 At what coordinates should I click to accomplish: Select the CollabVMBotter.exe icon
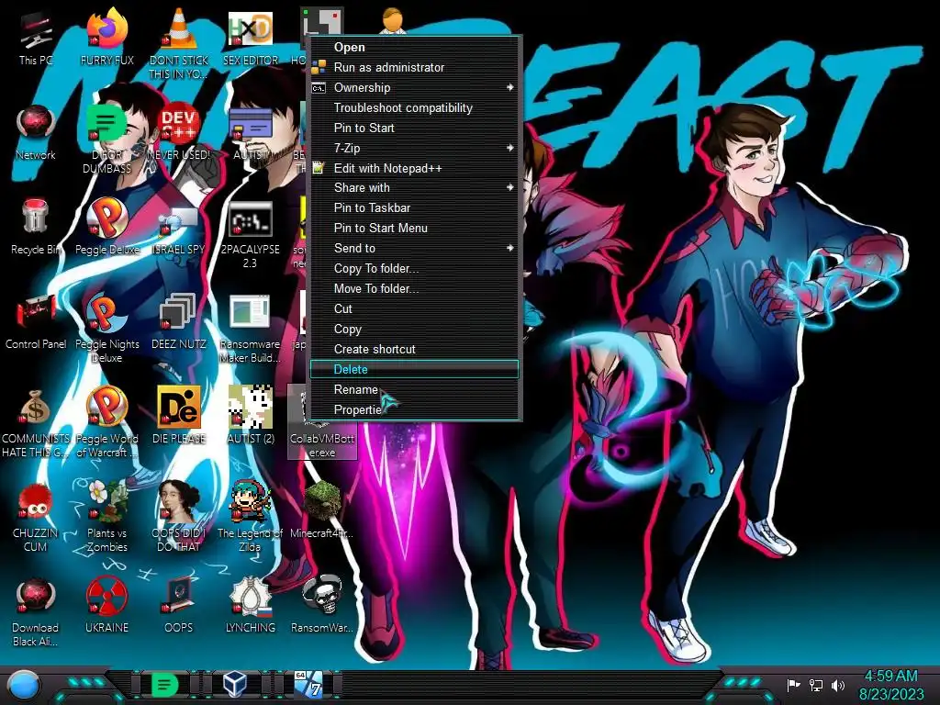point(322,422)
